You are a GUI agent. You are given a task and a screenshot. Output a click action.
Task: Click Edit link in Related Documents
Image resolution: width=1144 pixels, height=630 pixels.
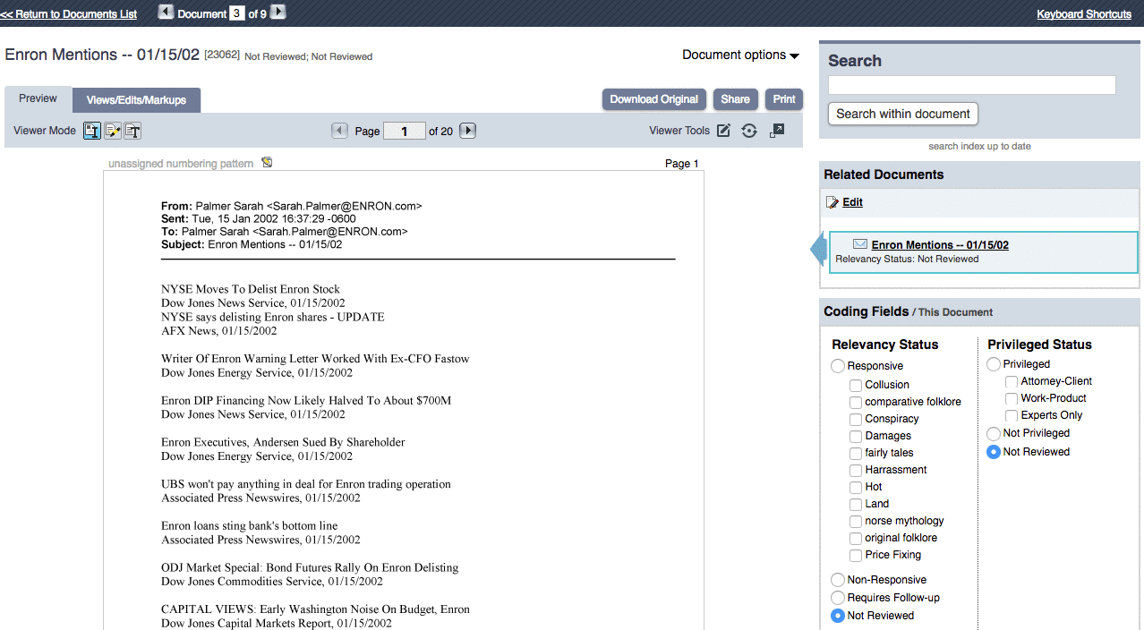coord(852,202)
